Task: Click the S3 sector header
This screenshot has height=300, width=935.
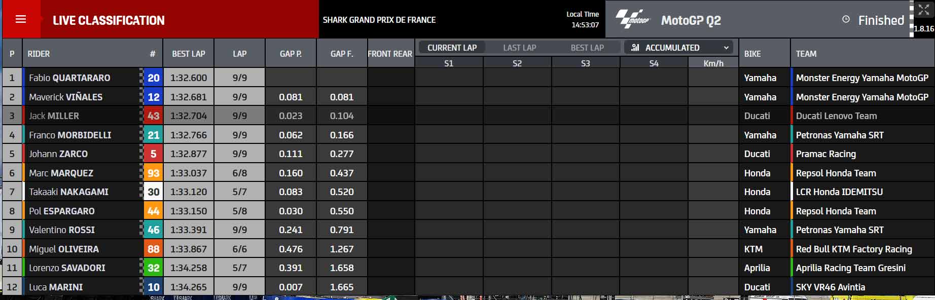Action: pos(586,63)
